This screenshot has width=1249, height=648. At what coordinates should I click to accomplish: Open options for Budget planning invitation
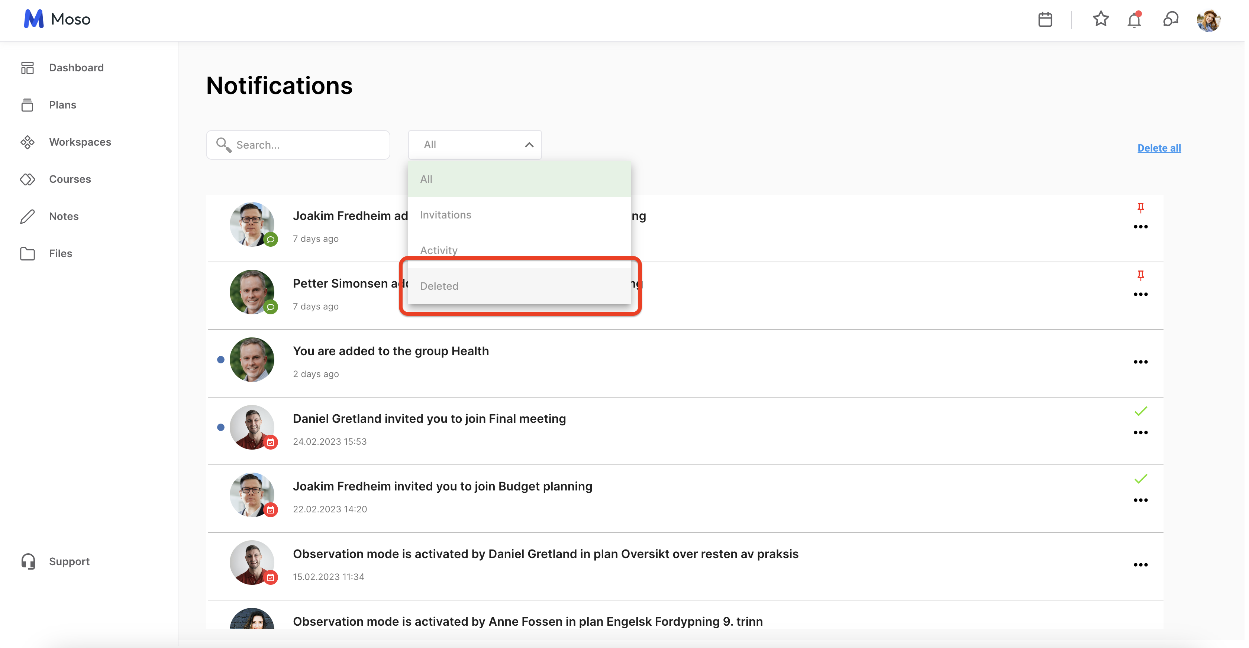pos(1140,500)
